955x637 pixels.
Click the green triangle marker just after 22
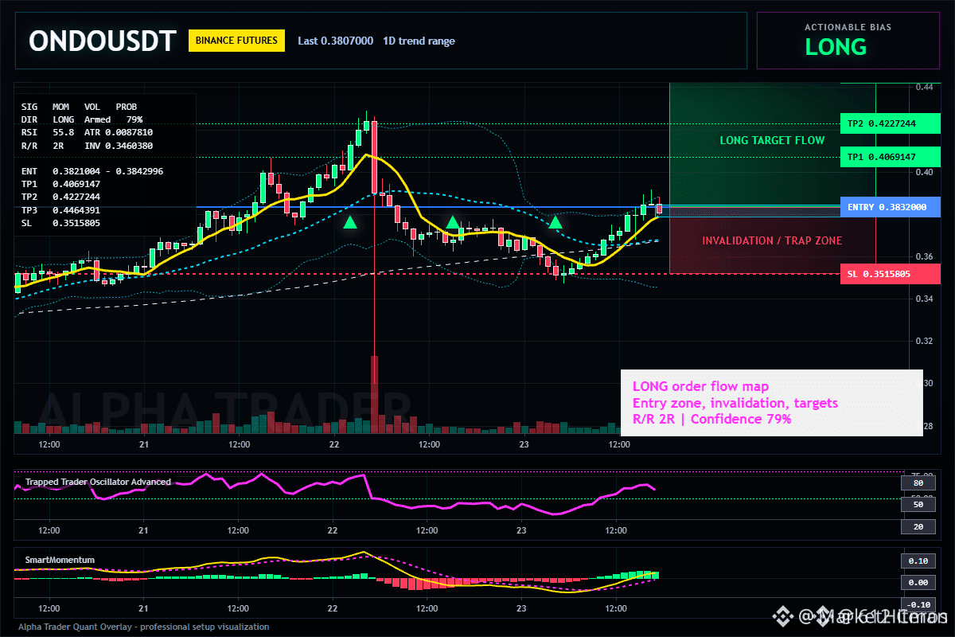pyautogui.click(x=350, y=222)
